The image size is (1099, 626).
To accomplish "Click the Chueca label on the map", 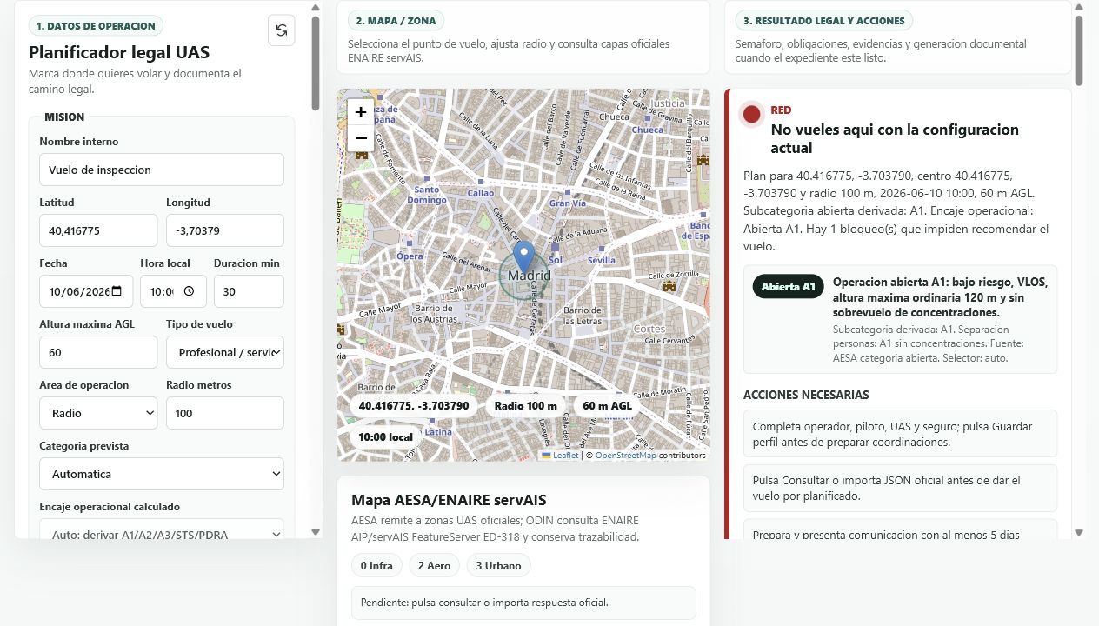I will point(648,130).
